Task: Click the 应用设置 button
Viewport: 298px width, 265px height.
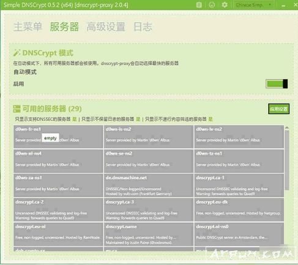Action: (x=278, y=109)
